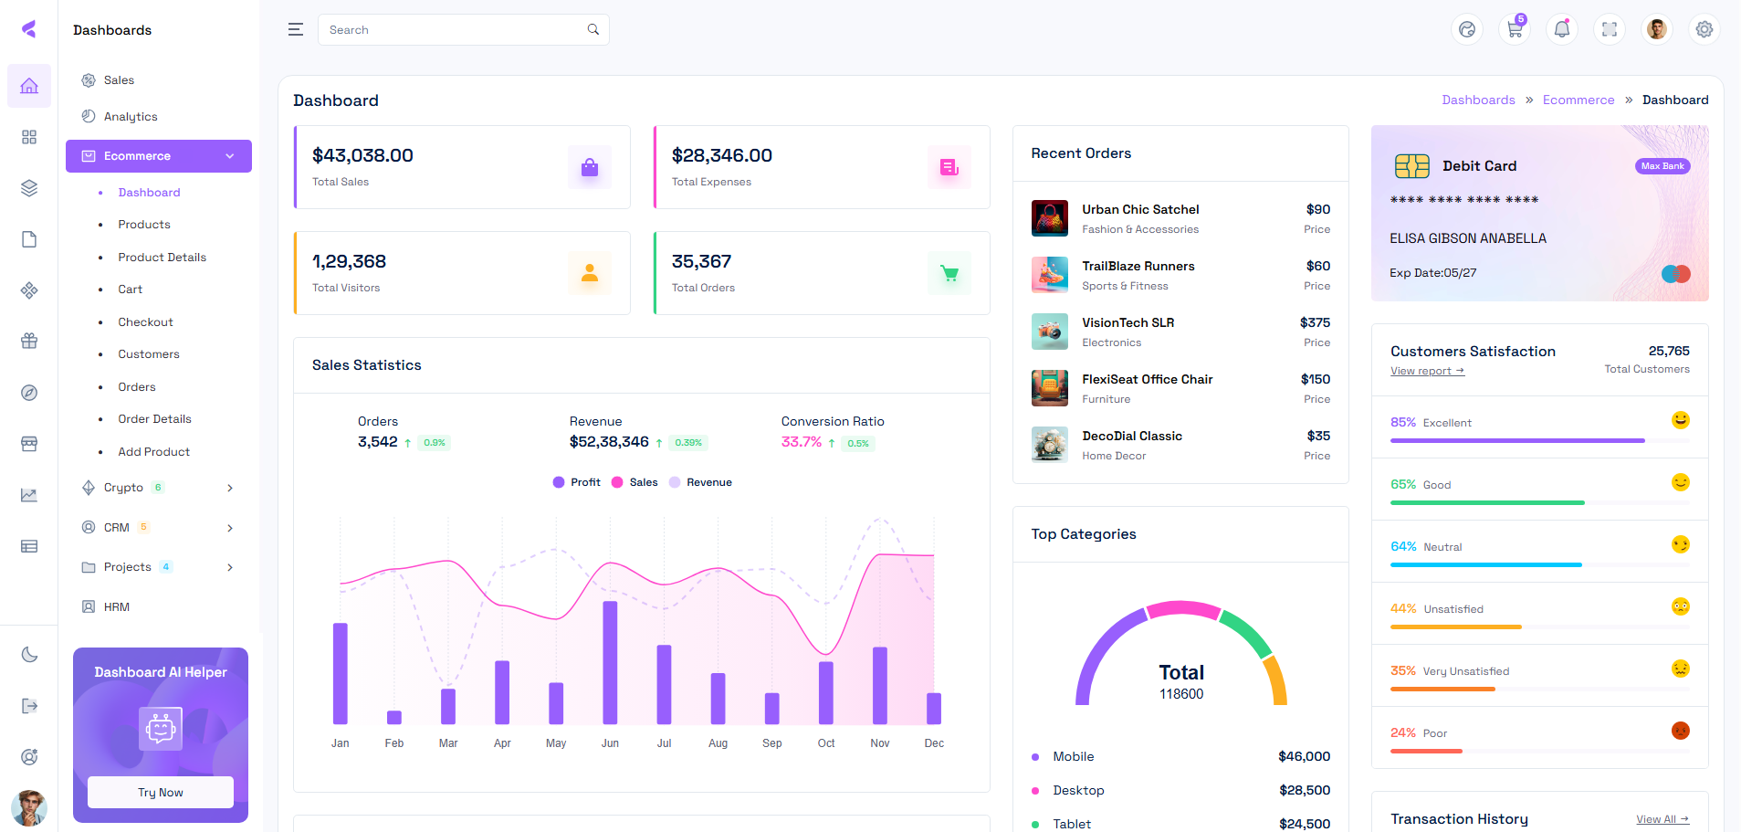1741x832 pixels.
Task: Expand the CRM menu chevron
Action: tap(230, 528)
